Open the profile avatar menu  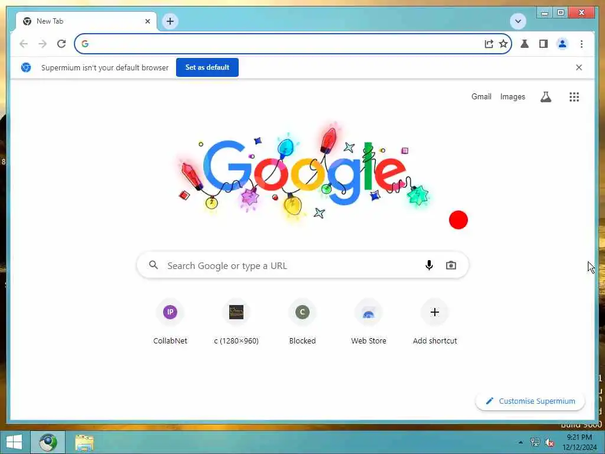(x=562, y=44)
